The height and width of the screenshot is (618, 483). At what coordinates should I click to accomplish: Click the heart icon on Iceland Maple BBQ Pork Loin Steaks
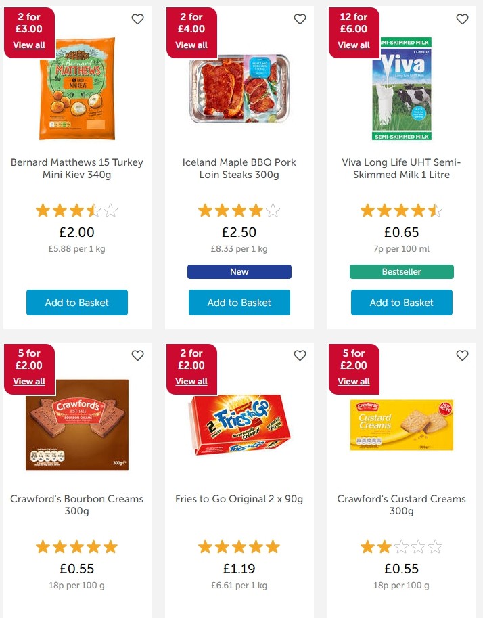(x=300, y=20)
